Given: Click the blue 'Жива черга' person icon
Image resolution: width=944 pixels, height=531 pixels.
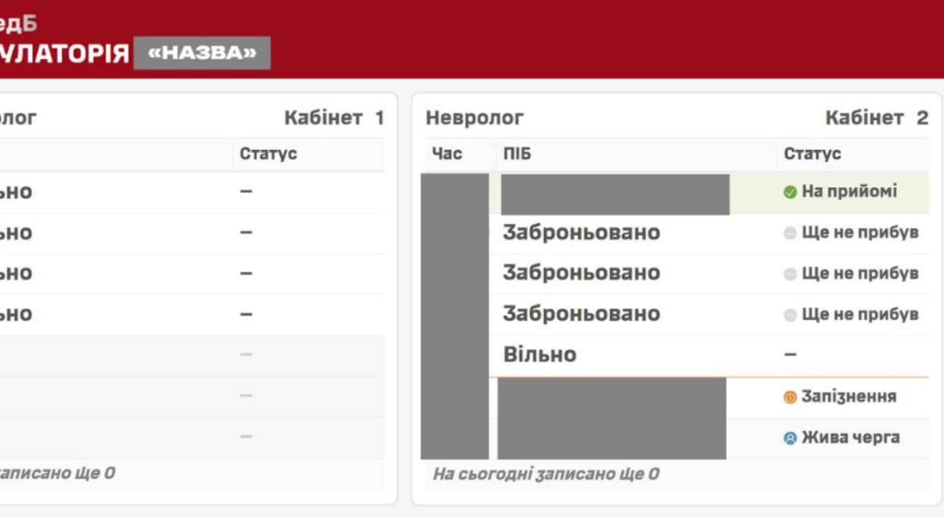Looking at the screenshot, I should [x=790, y=438].
